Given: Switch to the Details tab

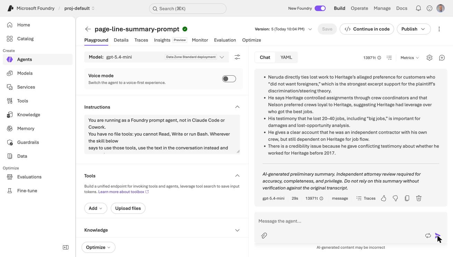Looking at the screenshot, I should [121, 40].
